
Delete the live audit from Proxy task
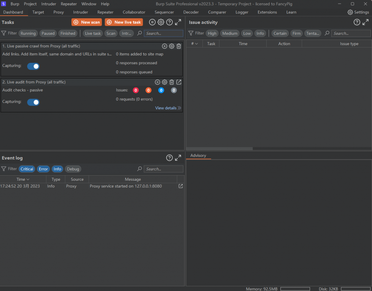[x=172, y=82]
